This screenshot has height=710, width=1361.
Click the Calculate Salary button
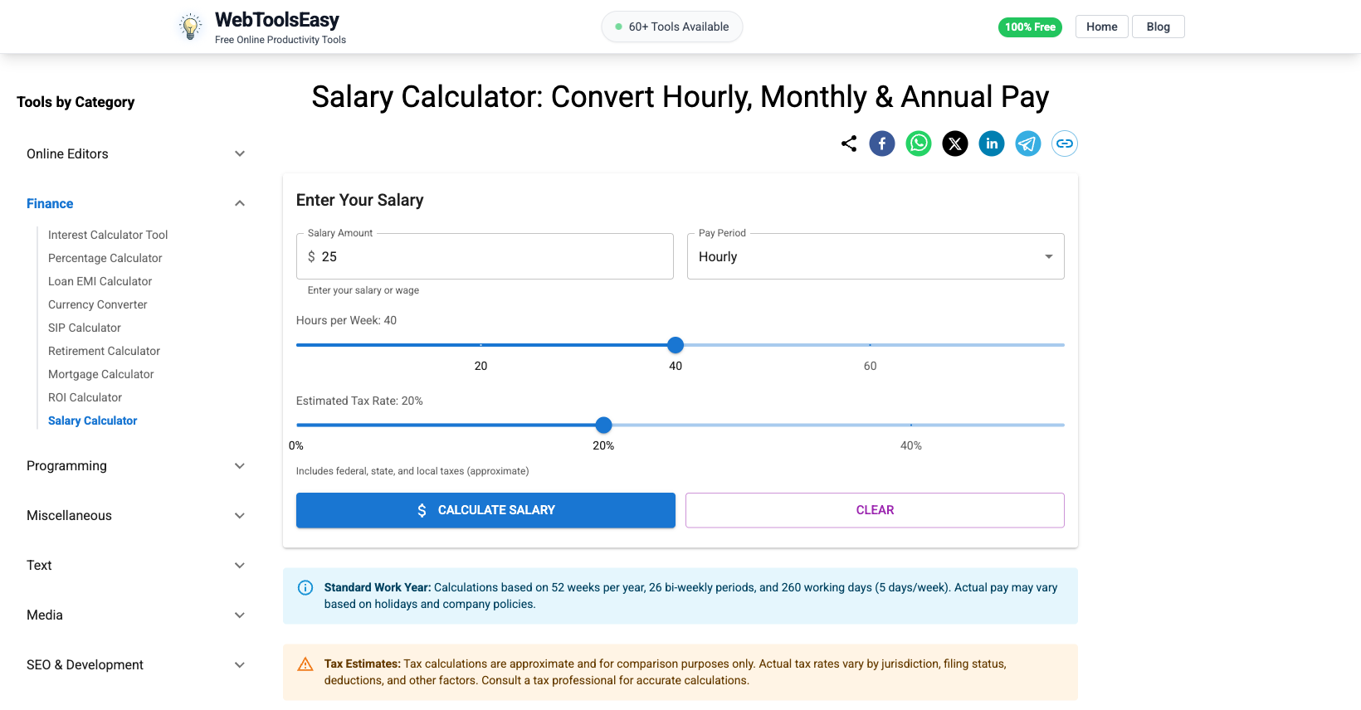[x=485, y=510]
